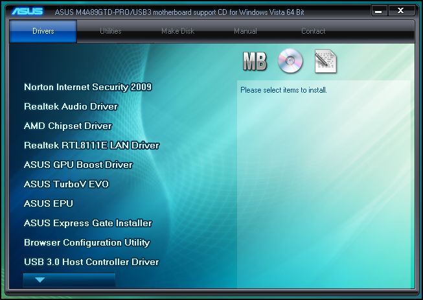Select ASUS GPU Boost Driver
This screenshot has width=423, height=300.
coord(78,165)
